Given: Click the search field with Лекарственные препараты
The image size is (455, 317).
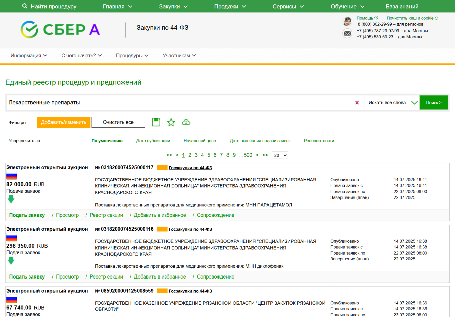Looking at the screenshot, I should tap(177, 103).
